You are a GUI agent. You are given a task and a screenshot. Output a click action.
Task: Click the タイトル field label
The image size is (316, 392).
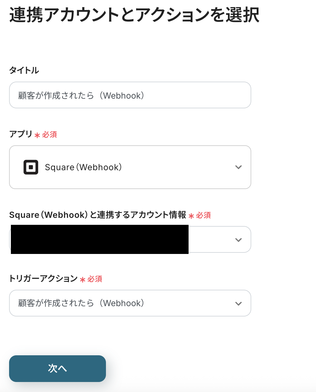24,70
